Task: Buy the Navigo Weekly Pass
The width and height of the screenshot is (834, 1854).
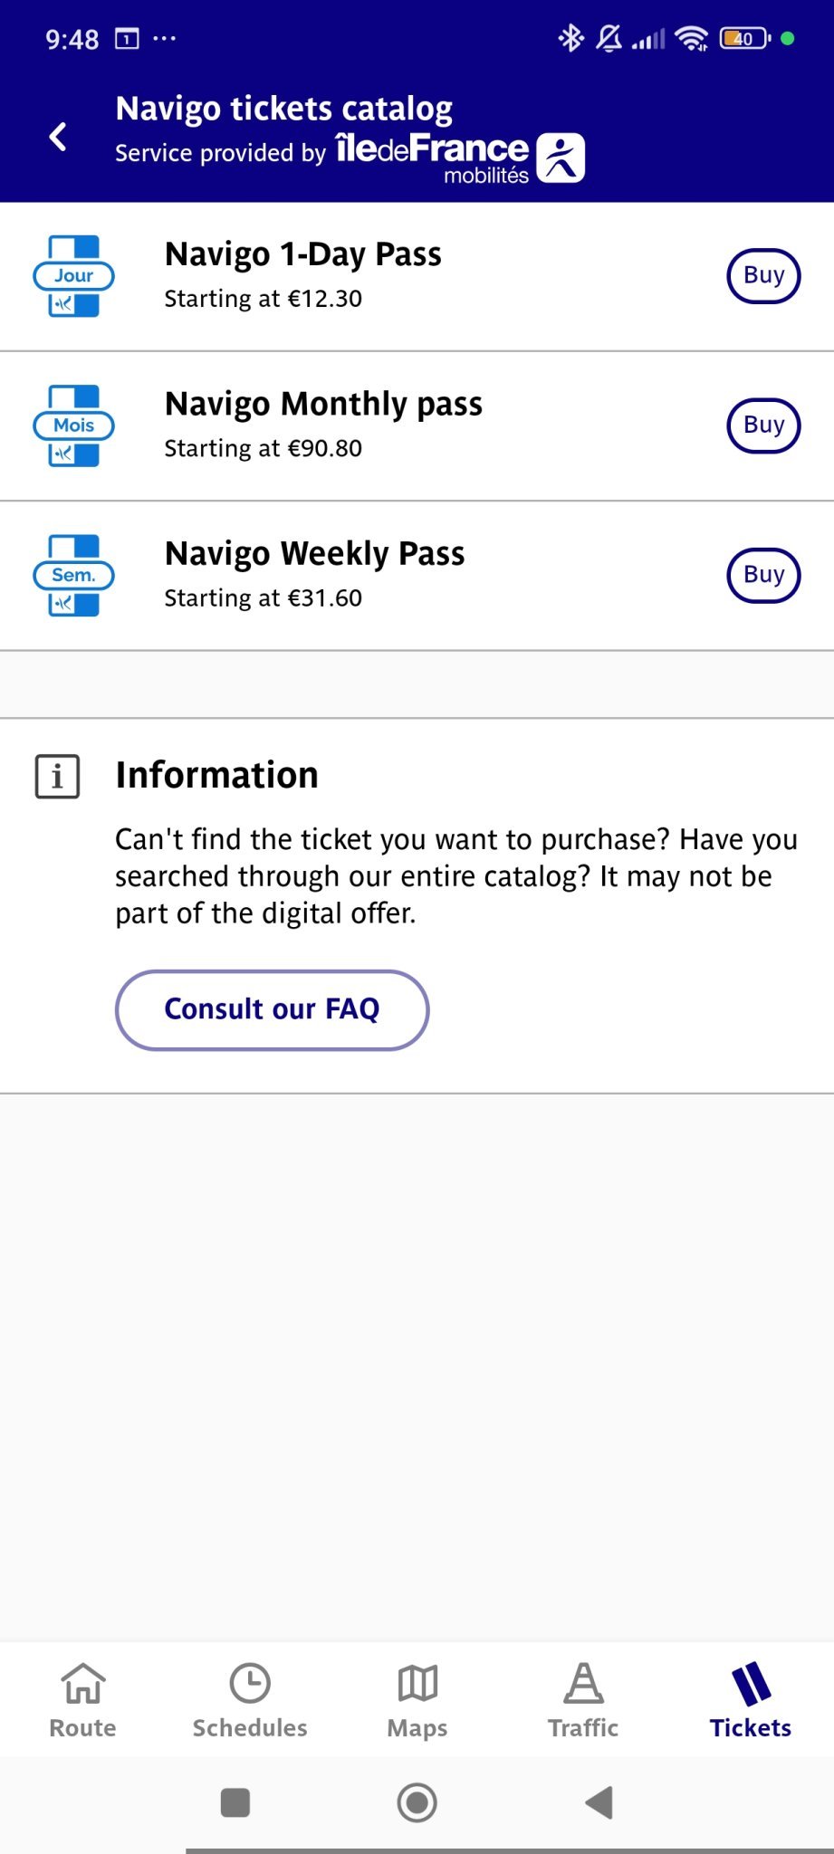Action: pyautogui.click(x=763, y=575)
